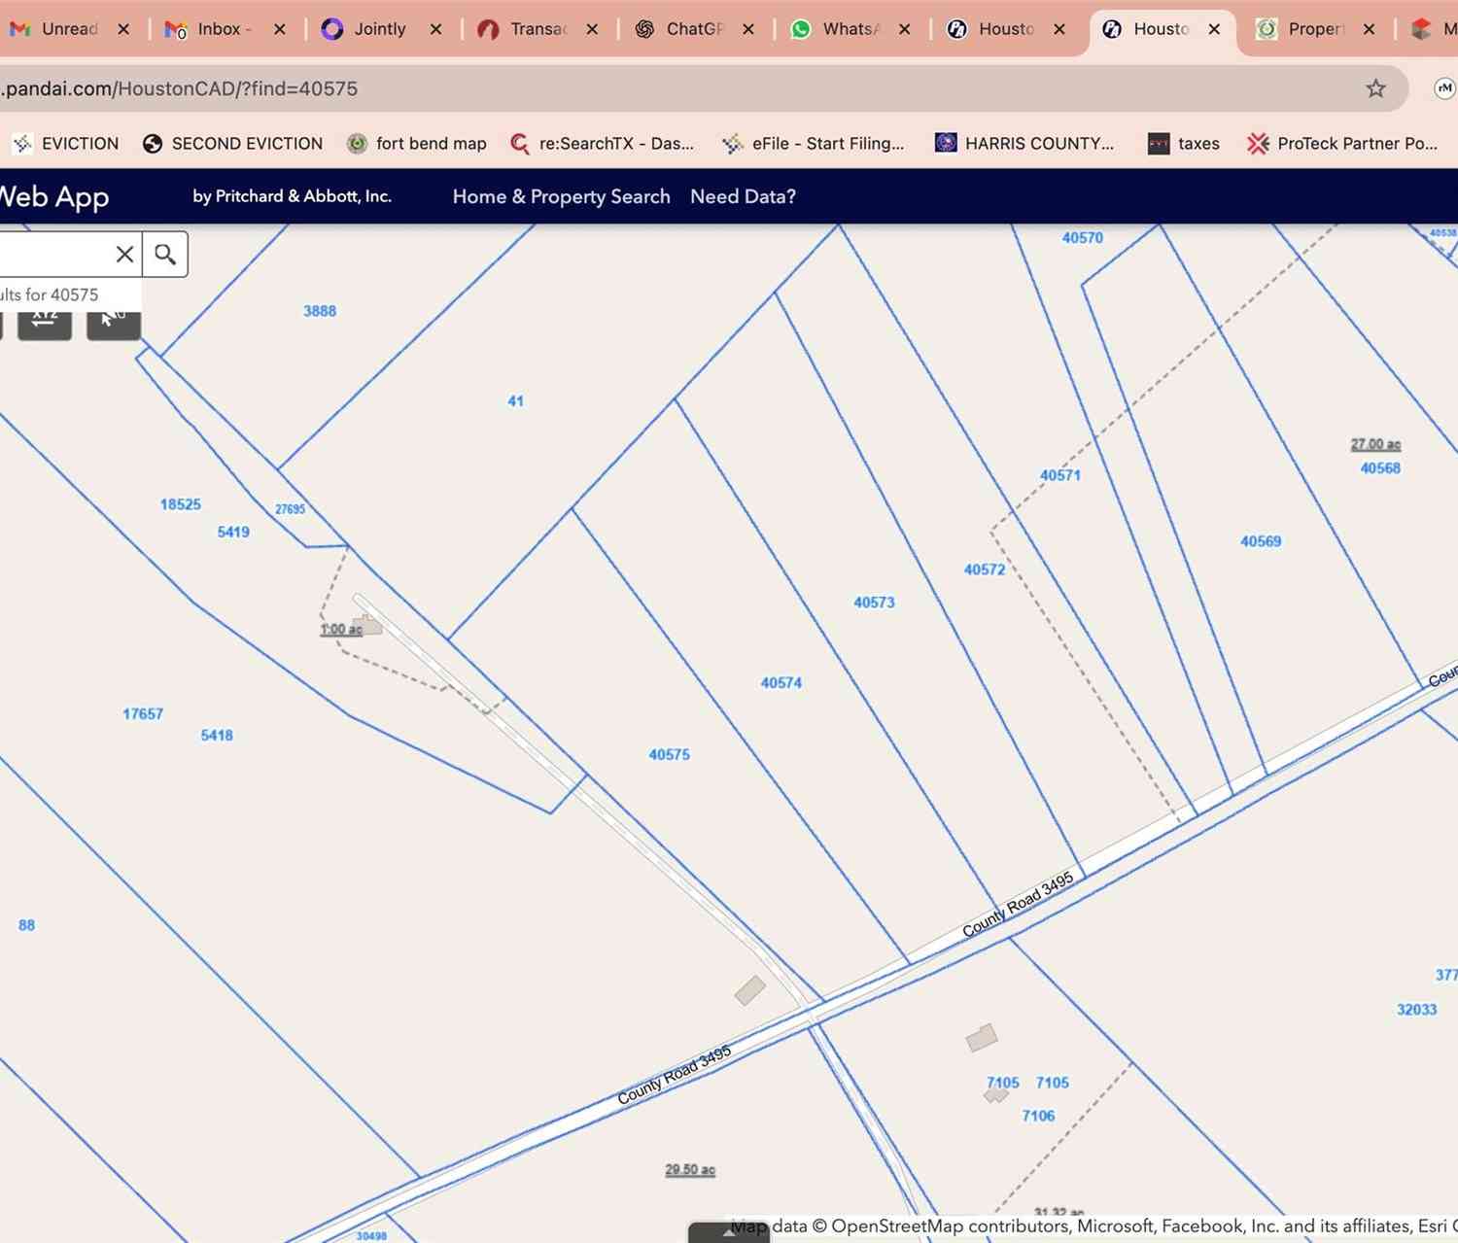The image size is (1458, 1243).
Task: Select parcel 27695 on the map
Action: (x=290, y=509)
